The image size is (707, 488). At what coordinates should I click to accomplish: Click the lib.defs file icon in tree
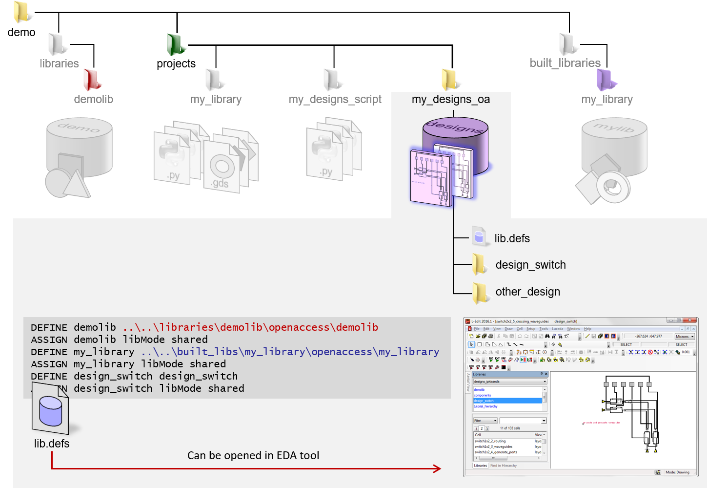pyautogui.click(x=479, y=237)
